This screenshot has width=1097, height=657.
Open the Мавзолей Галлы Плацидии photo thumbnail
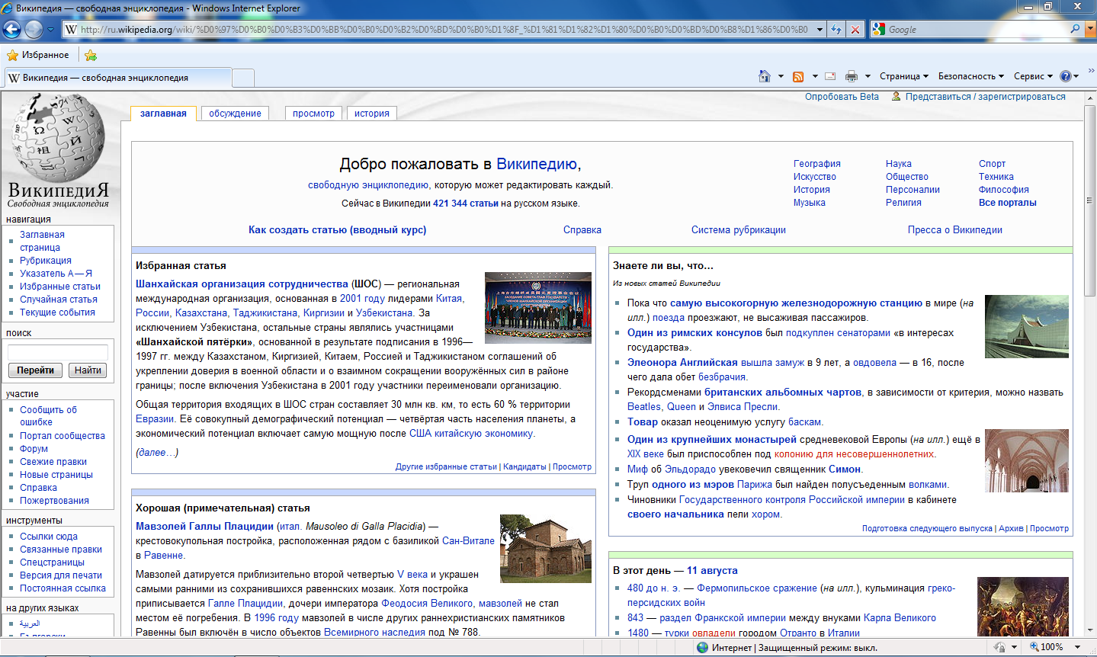coord(545,549)
